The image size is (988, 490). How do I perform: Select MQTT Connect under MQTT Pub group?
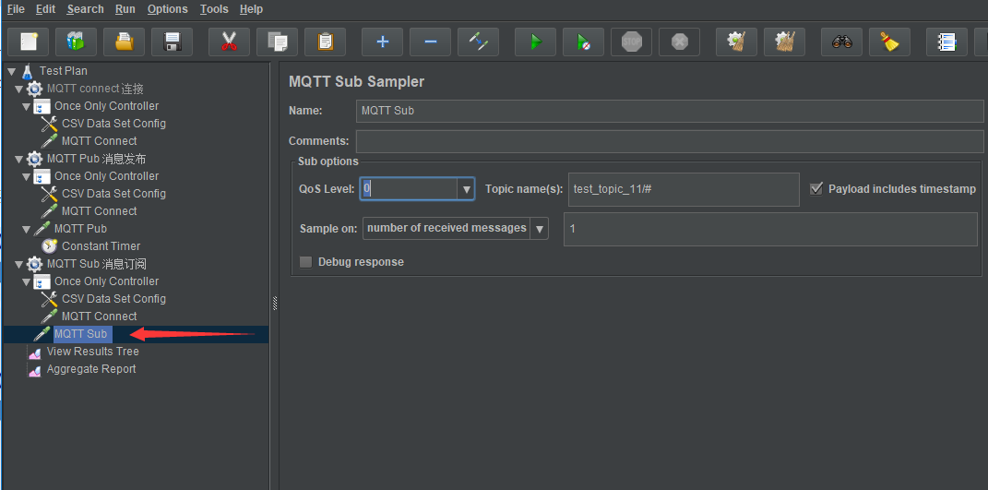(99, 211)
